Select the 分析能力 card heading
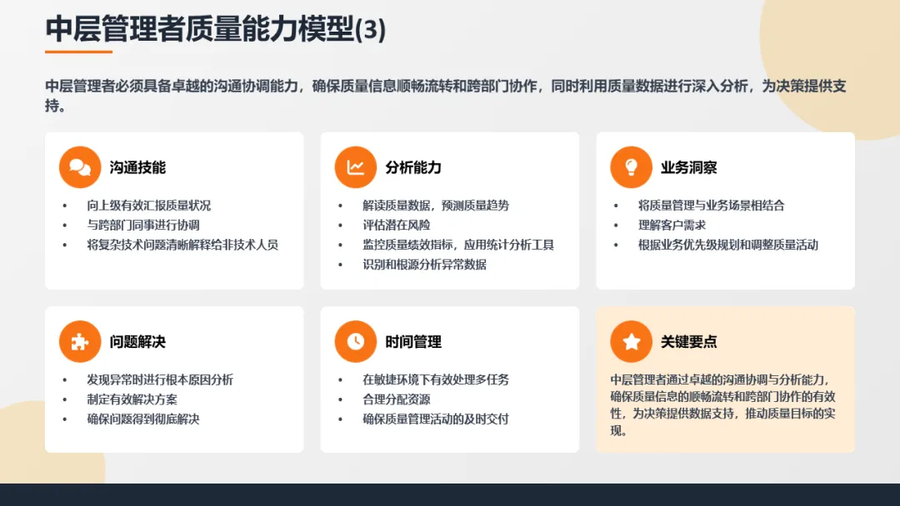 (x=413, y=167)
